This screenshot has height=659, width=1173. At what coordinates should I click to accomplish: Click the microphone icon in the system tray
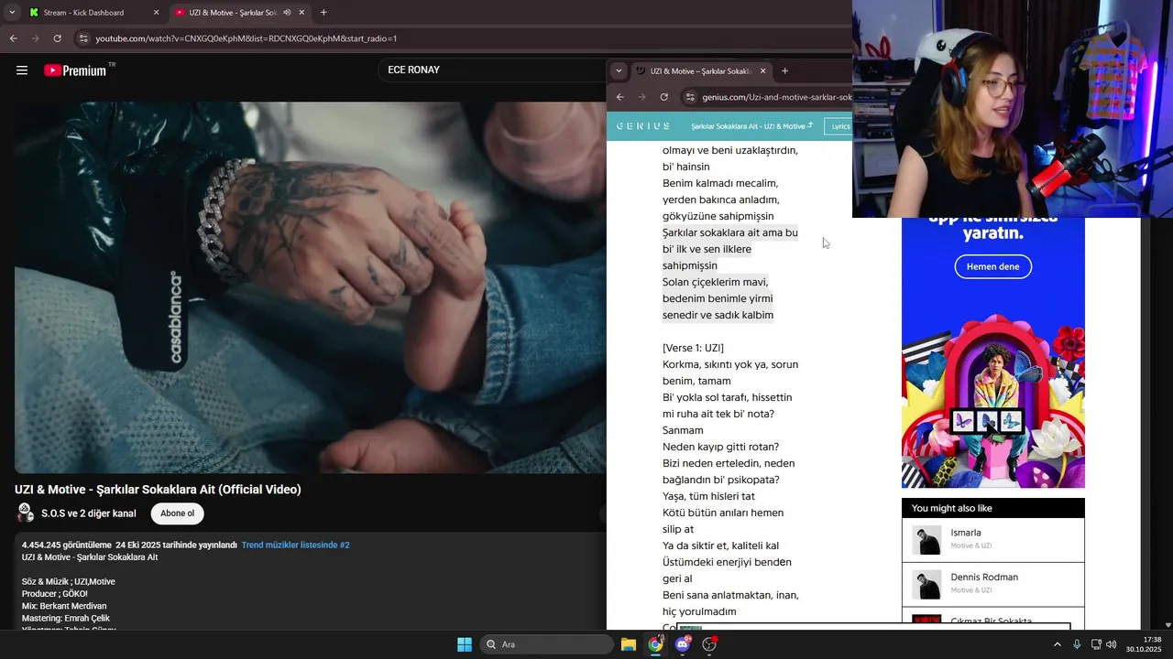1077,644
